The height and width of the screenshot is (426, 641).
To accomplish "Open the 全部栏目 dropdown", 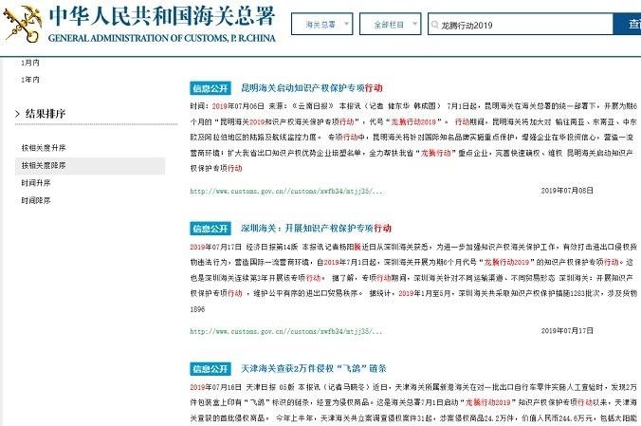I will [390, 24].
